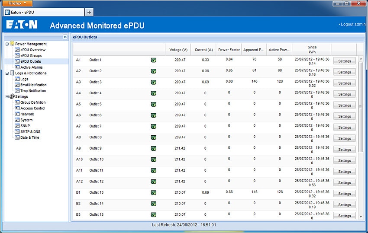
Task: Open Email Notification settings
Action: click(x=33, y=85)
